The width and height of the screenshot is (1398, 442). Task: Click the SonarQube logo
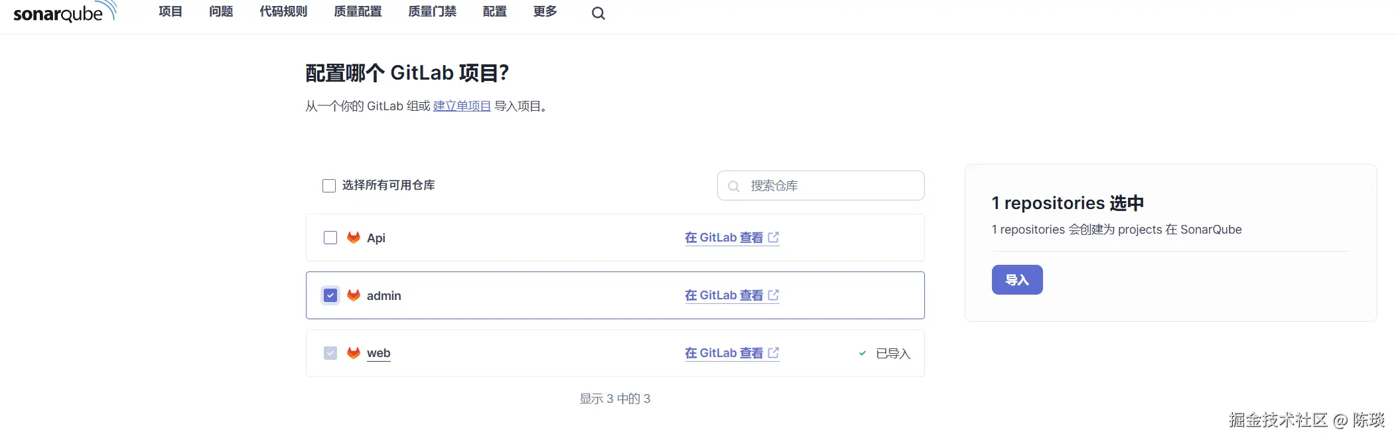[64, 13]
